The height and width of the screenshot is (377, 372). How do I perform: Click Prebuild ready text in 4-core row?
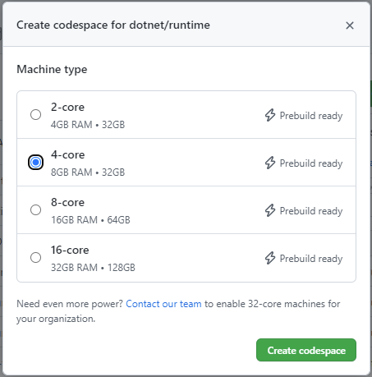311,163
